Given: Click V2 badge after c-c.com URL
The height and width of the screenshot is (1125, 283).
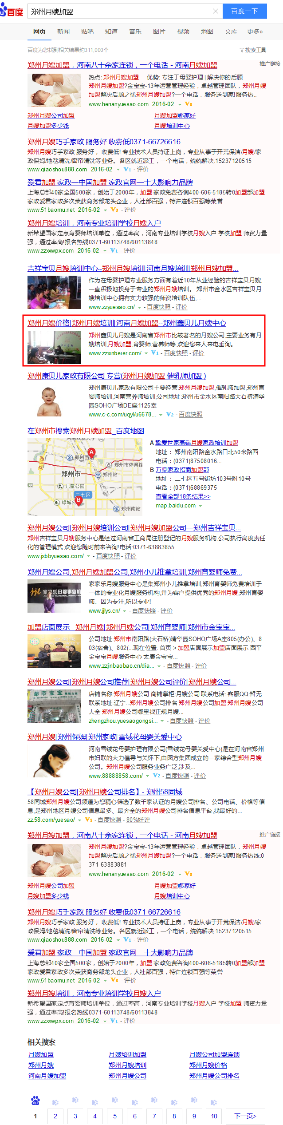Looking at the screenshot, I should click(x=170, y=415).
